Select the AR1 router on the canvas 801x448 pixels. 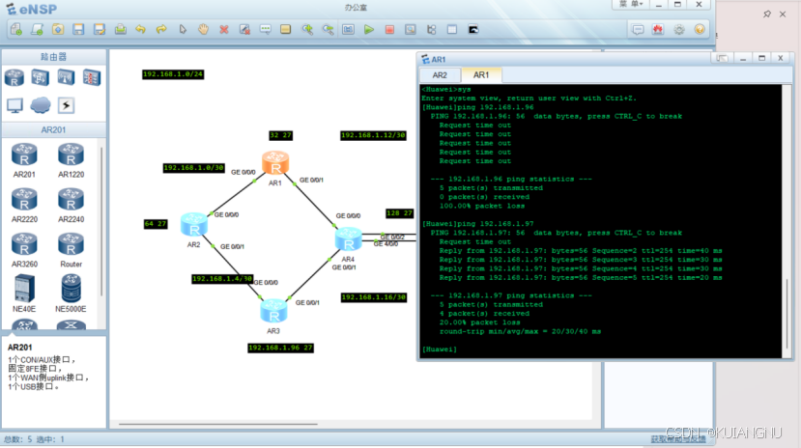[x=275, y=163]
